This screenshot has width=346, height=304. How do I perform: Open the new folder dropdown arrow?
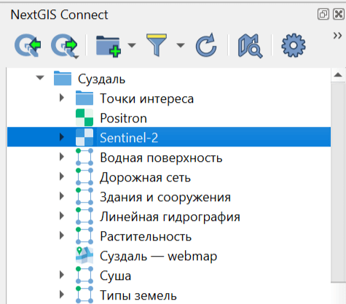point(132,45)
